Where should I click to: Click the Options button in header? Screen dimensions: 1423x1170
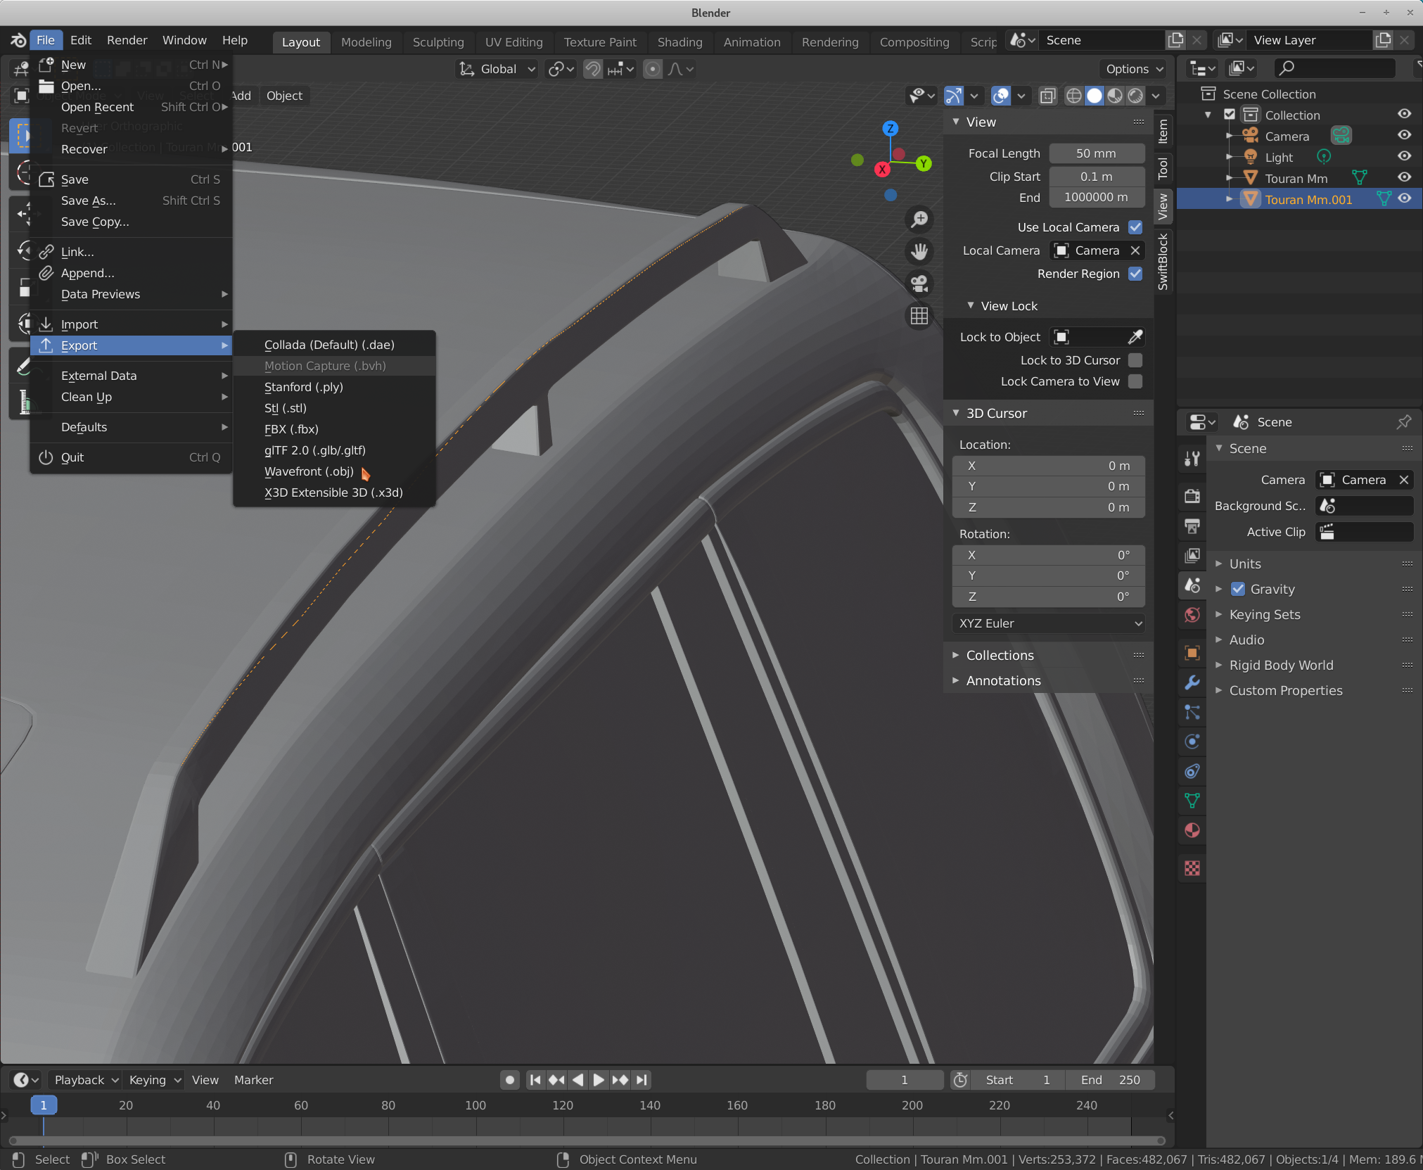(x=1133, y=69)
